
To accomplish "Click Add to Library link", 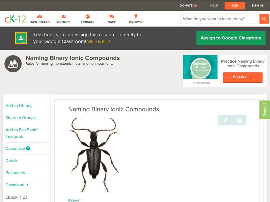I will pyautogui.click(x=19, y=106).
